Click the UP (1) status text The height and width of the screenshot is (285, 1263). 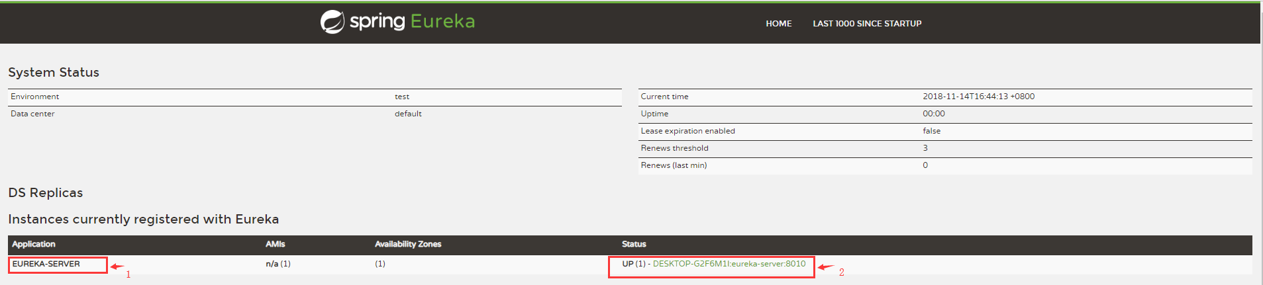click(x=634, y=264)
